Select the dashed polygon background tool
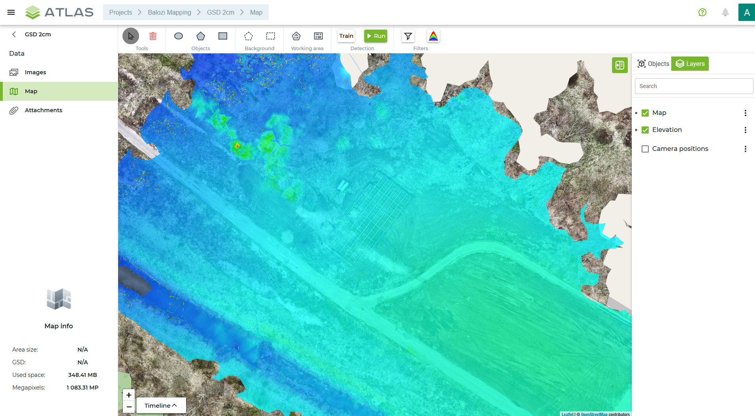This screenshot has width=755, height=416. [x=249, y=36]
